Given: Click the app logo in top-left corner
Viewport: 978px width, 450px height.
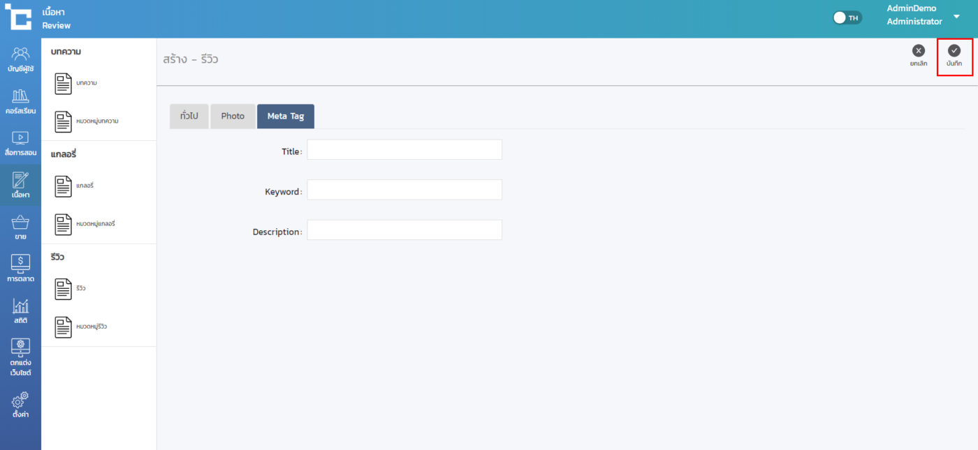Looking at the screenshot, I should click(18, 18).
